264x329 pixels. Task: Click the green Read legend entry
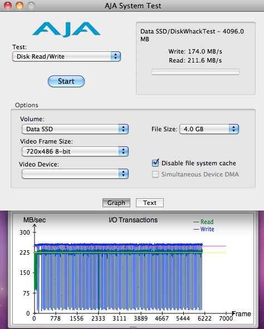click(203, 222)
